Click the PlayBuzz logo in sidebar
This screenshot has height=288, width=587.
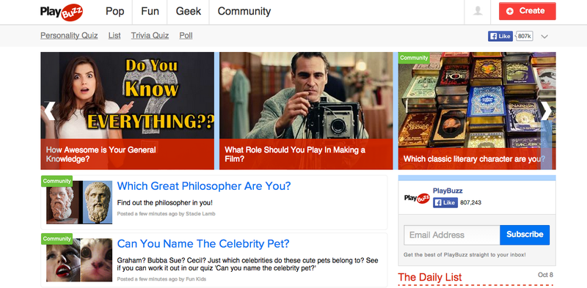417,199
